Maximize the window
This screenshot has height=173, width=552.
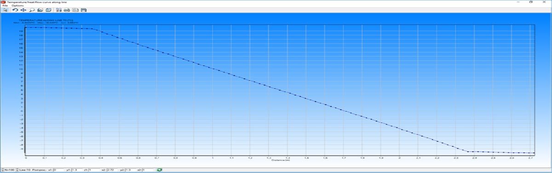[530, 2]
